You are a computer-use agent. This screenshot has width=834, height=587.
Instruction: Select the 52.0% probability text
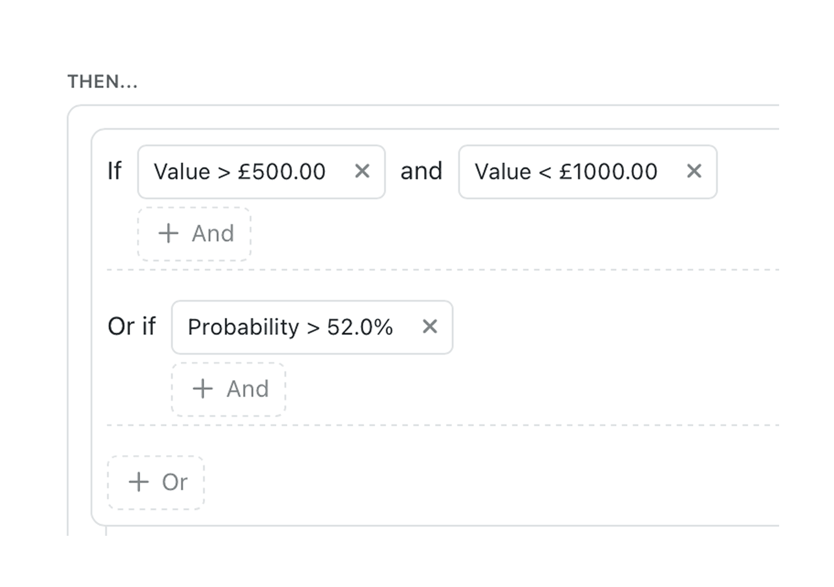(x=360, y=327)
